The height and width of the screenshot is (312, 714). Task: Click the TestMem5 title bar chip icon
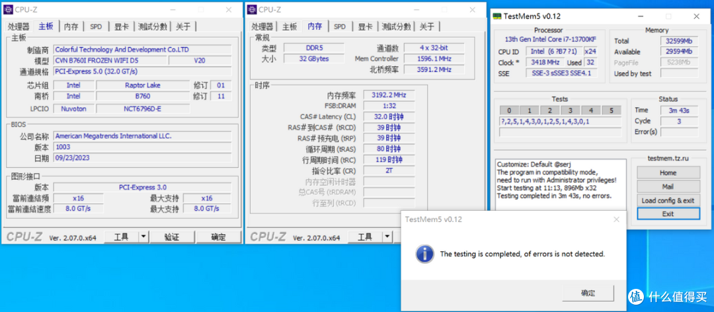(x=497, y=17)
